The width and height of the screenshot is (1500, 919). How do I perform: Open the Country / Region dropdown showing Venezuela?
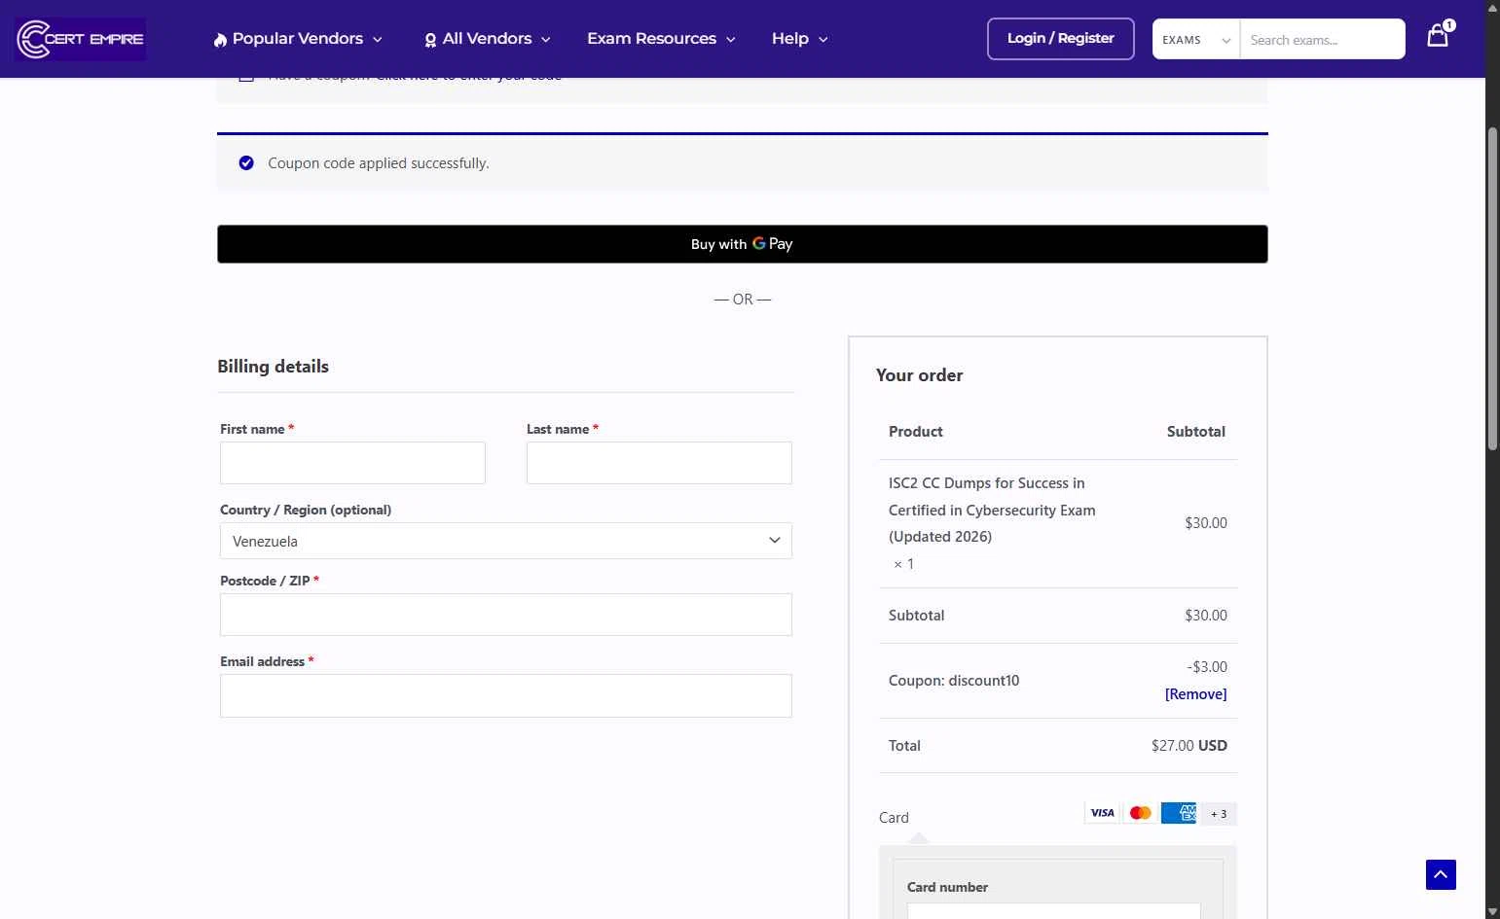tap(506, 541)
